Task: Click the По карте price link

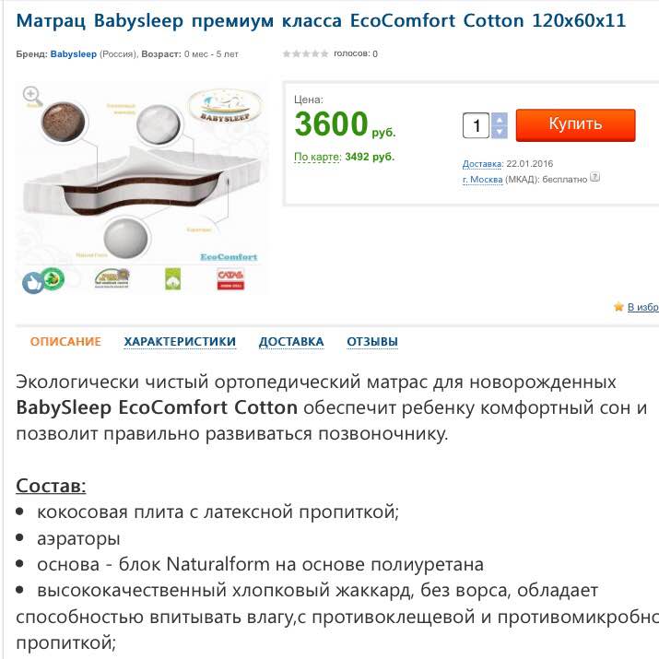Action: click(318, 157)
